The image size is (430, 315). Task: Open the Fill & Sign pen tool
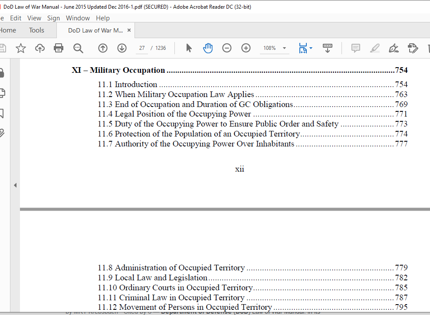(394, 48)
